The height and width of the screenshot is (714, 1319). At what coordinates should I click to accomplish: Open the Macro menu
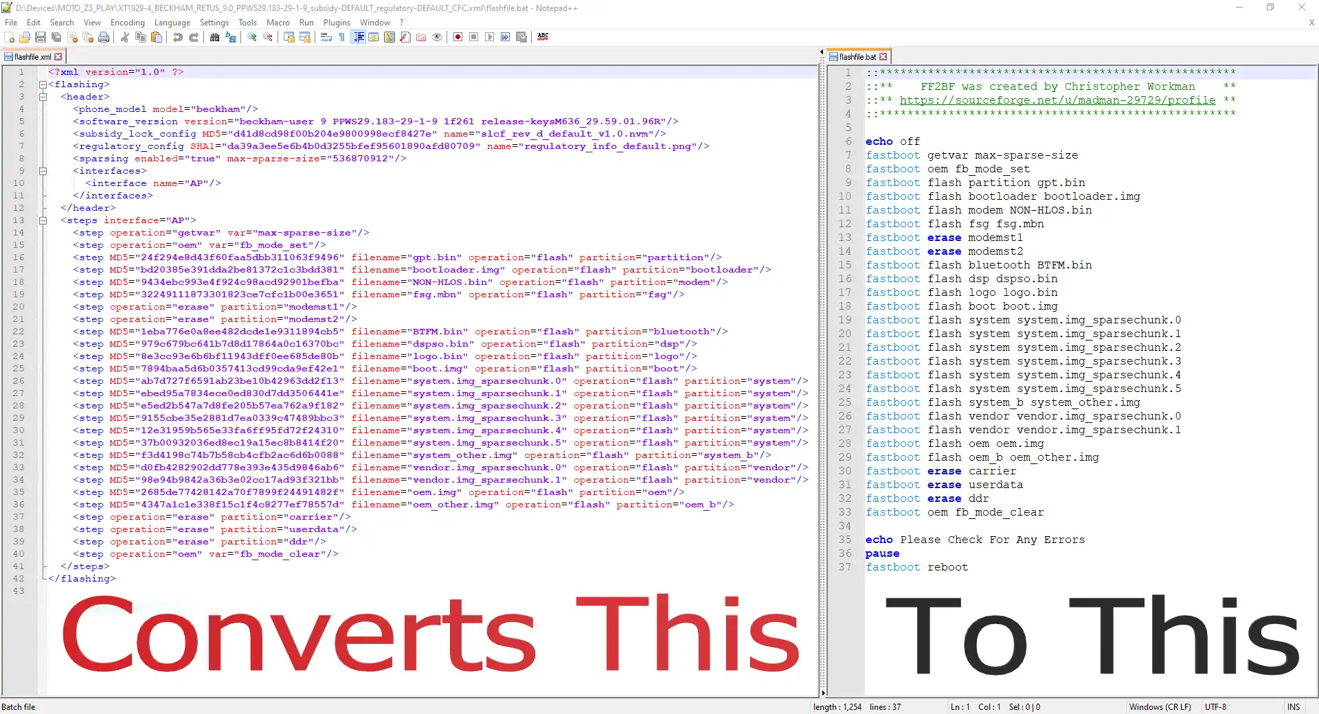coord(278,23)
